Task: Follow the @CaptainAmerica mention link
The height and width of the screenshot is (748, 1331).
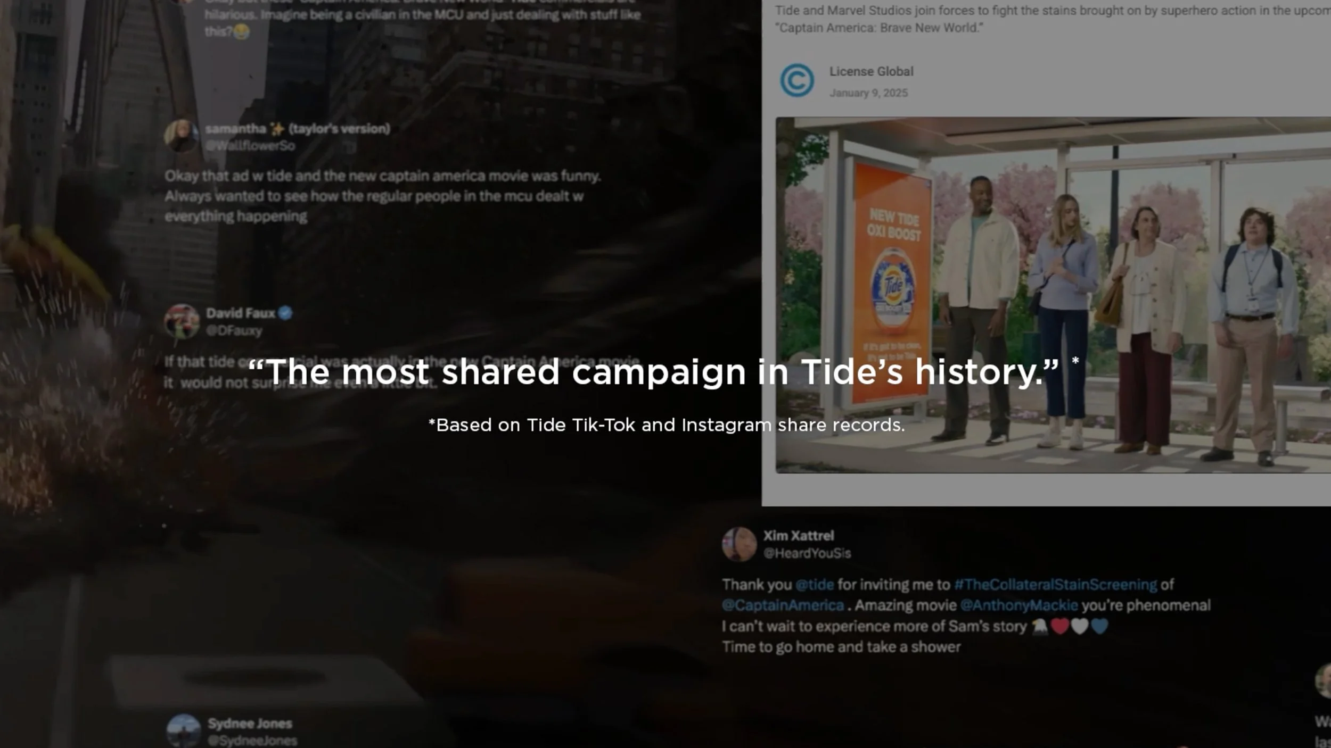Action: tap(783, 605)
